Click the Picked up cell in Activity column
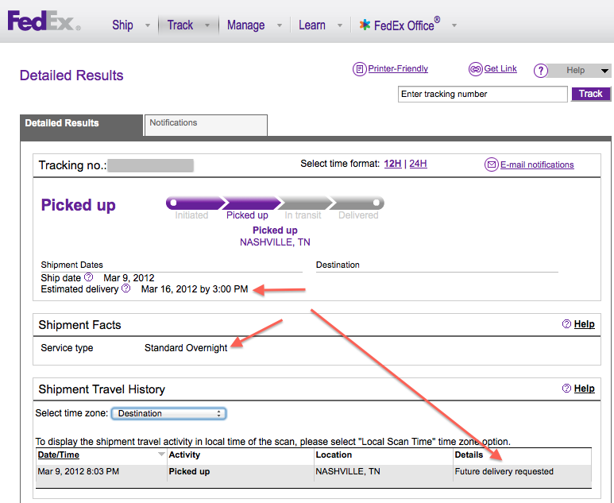The height and width of the screenshot is (503, 614). (189, 471)
